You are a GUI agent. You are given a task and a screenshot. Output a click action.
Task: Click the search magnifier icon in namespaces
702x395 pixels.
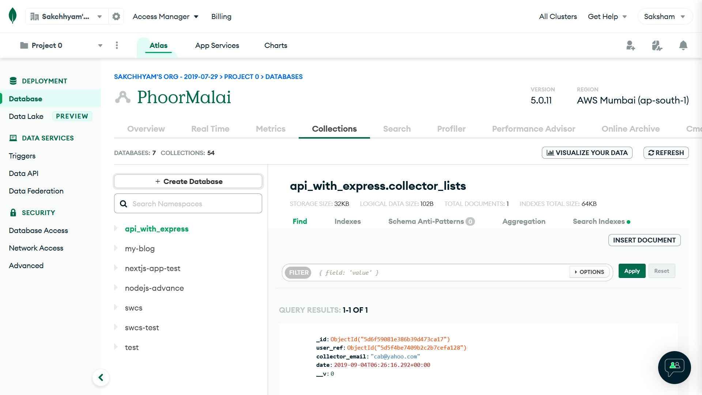[124, 204]
